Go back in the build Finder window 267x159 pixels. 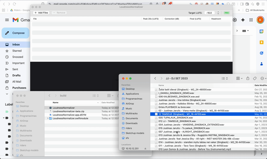[50, 96]
